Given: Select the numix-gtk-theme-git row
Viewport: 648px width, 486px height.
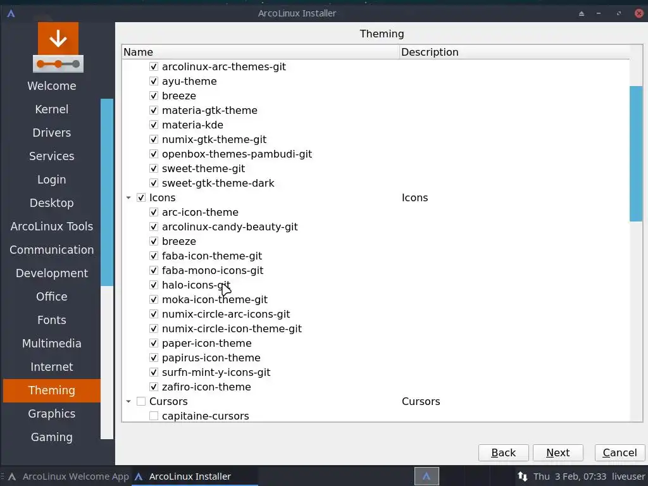Looking at the screenshot, I should pos(214,139).
